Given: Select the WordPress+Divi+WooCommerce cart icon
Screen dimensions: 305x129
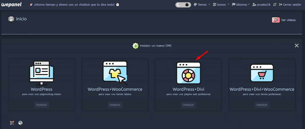Looking at the screenshot, I should tap(262, 73).
